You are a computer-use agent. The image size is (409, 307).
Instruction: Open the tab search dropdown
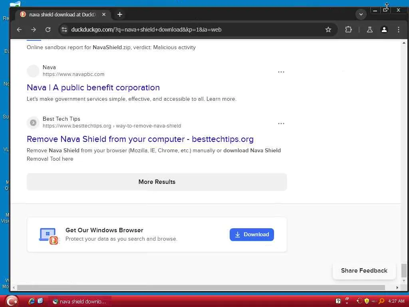click(x=361, y=14)
